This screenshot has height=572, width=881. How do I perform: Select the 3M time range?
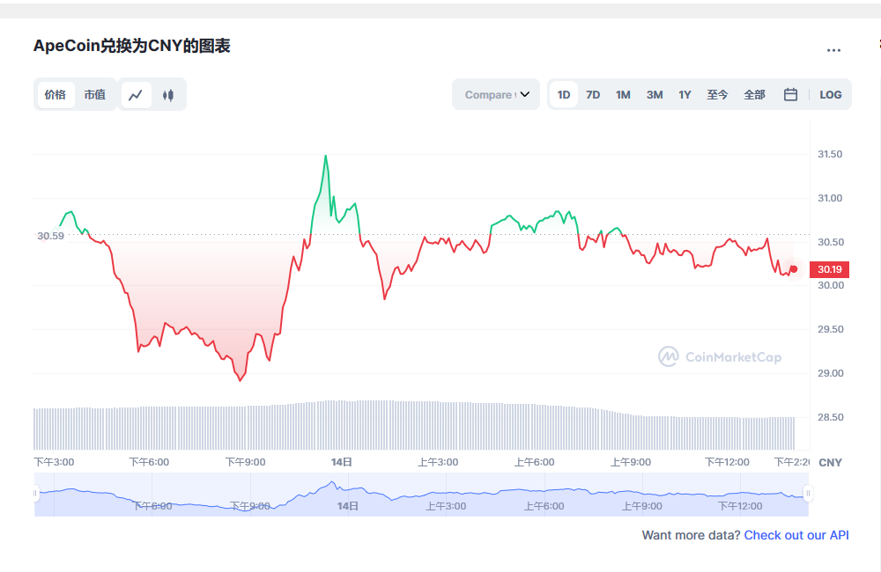(x=655, y=95)
